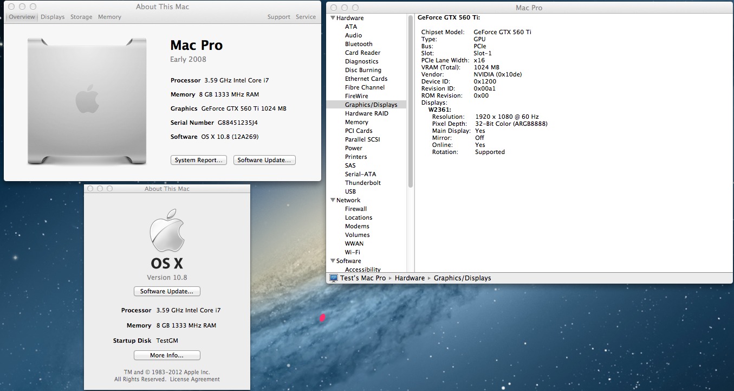Select Disc Burning in the sidebar
This screenshot has width=734, height=391.
(x=363, y=70)
